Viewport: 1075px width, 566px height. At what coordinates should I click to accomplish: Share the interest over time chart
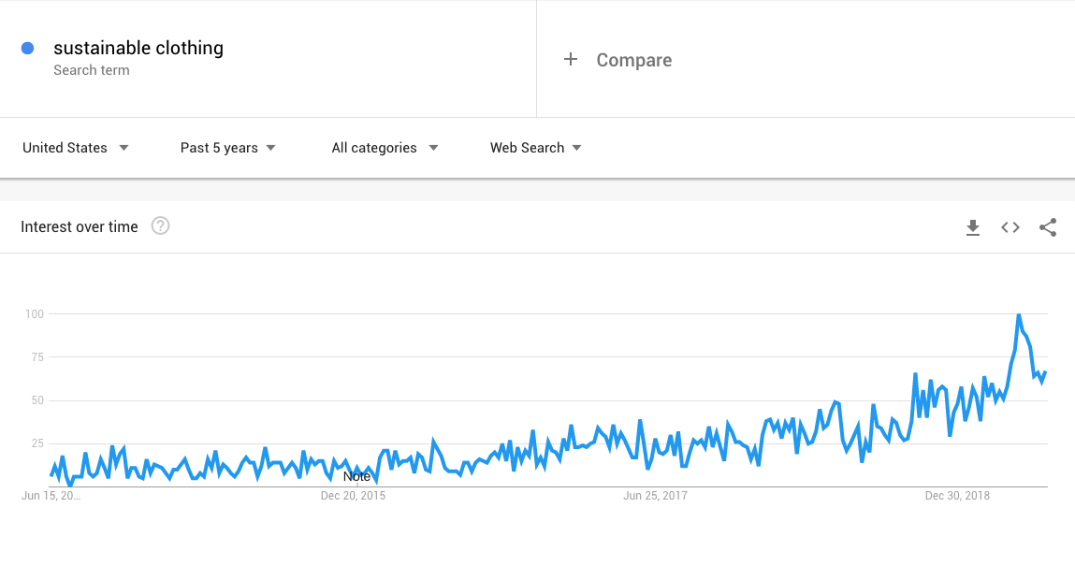click(1048, 227)
